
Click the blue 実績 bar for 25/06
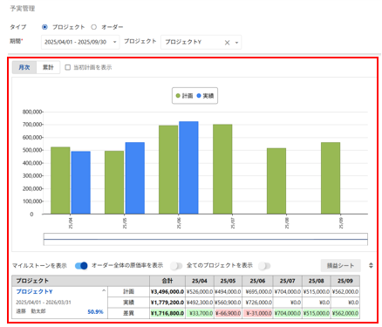pos(188,167)
